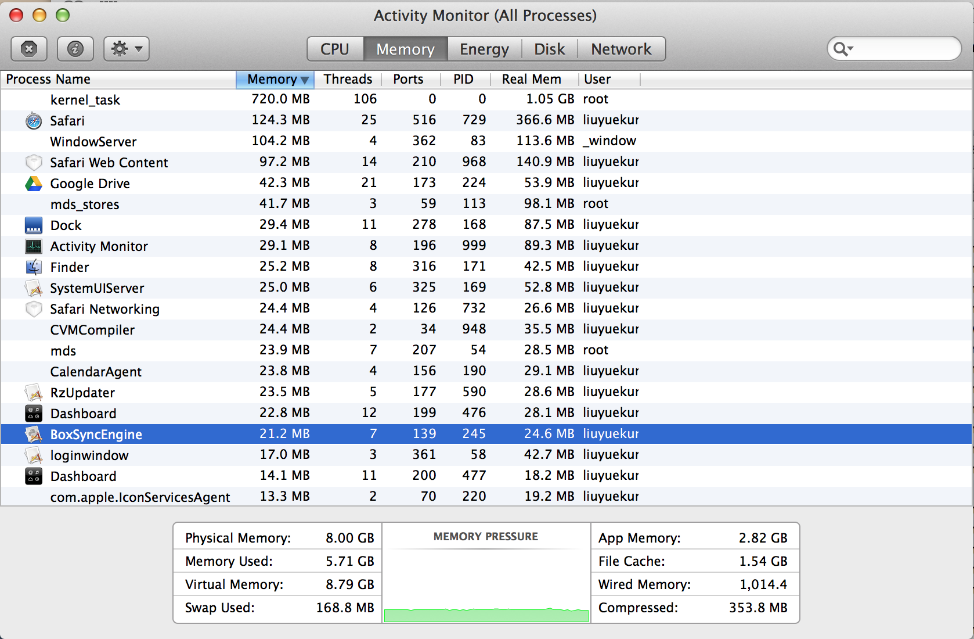The width and height of the screenshot is (974, 639).
Task: Click the Google Drive name text
Action: point(90,184)
